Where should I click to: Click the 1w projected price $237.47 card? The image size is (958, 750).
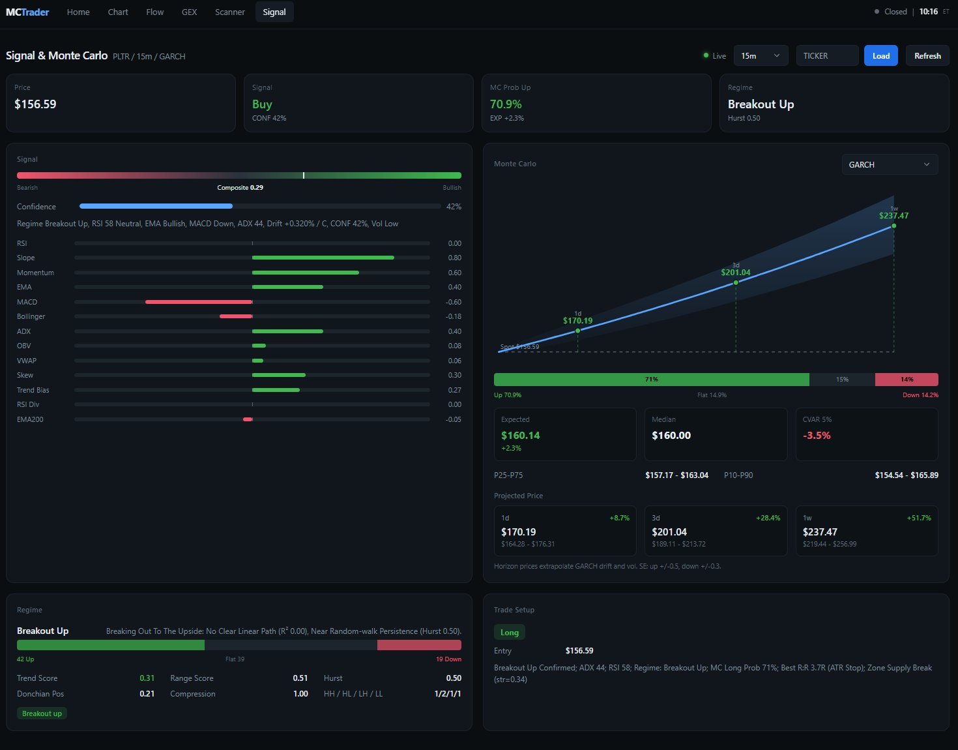click(867, 531)
